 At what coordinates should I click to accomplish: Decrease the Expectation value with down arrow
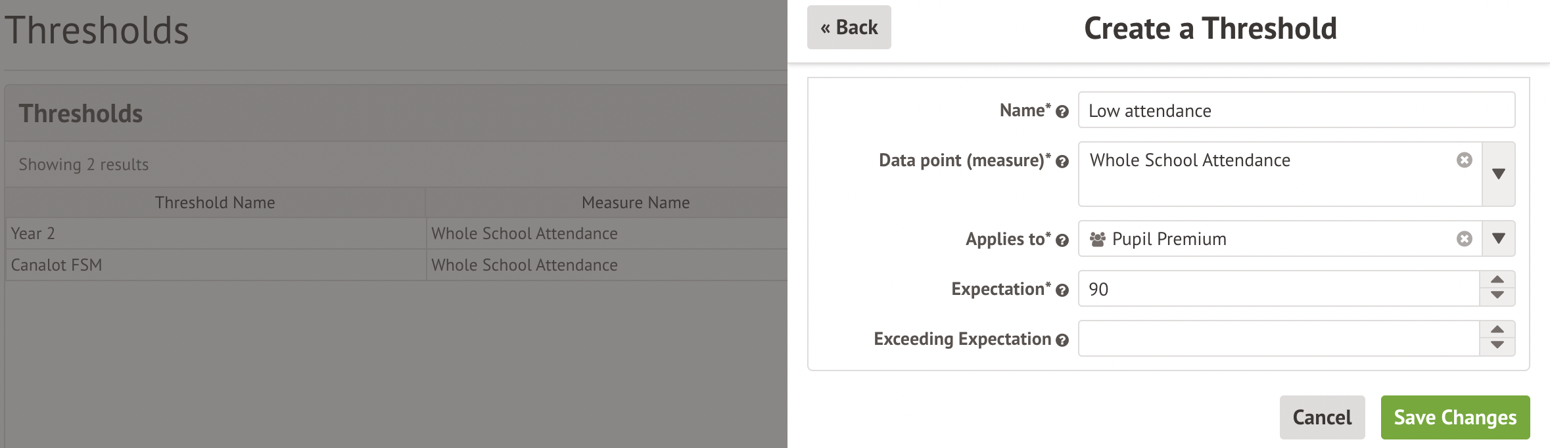tap(1497, 297)
